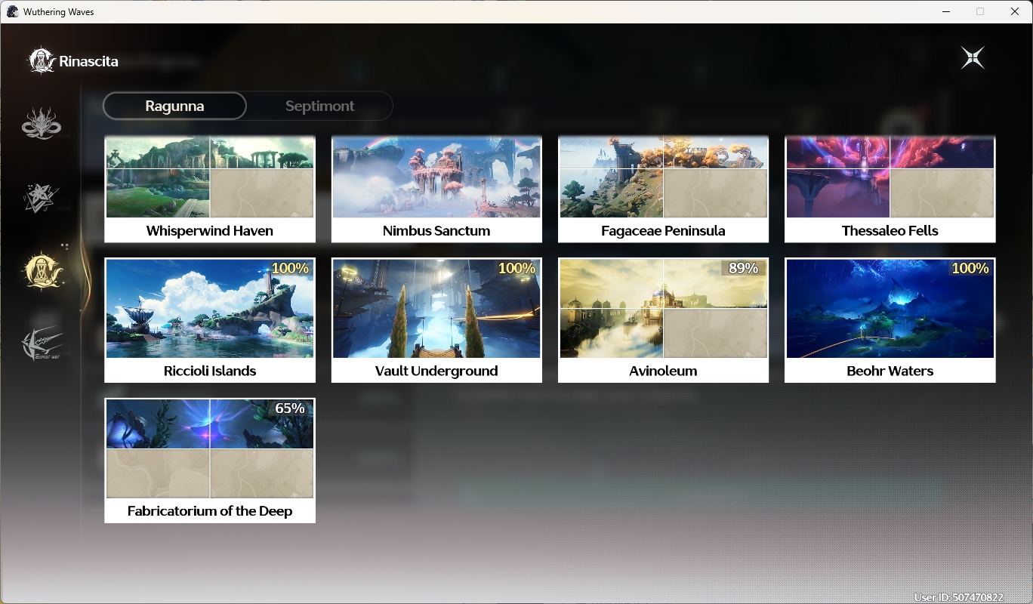Click the first region emblem in sidebar
The image size is (1033, 604).
click(x=42, y=124)
